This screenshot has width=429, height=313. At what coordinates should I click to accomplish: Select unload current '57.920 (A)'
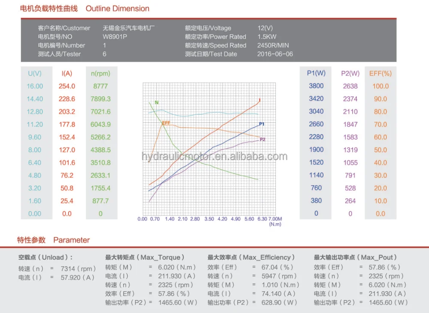(x=77, y=278)
